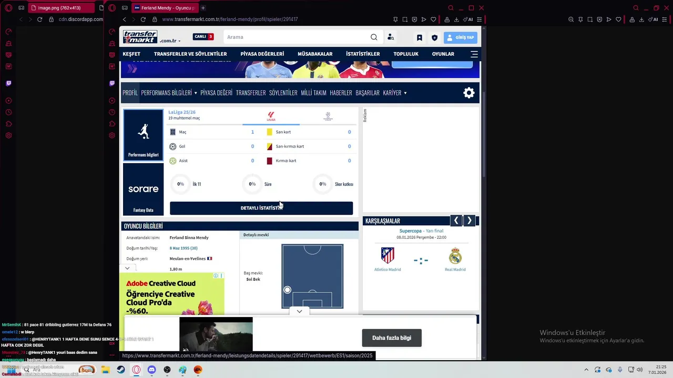The width and height of the screenshot is (673, 378).
Task: Switch to SÖYLENTİLER player tab
Action: pos(283,93)
